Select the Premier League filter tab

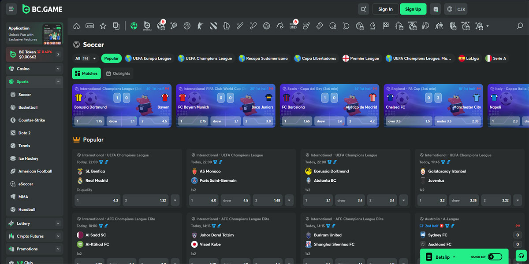[361, 59]
